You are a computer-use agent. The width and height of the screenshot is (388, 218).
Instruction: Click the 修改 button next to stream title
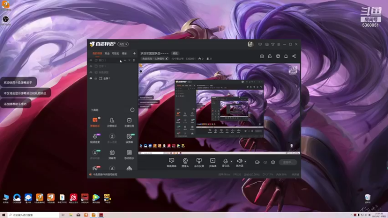click(x=175, y=53)
